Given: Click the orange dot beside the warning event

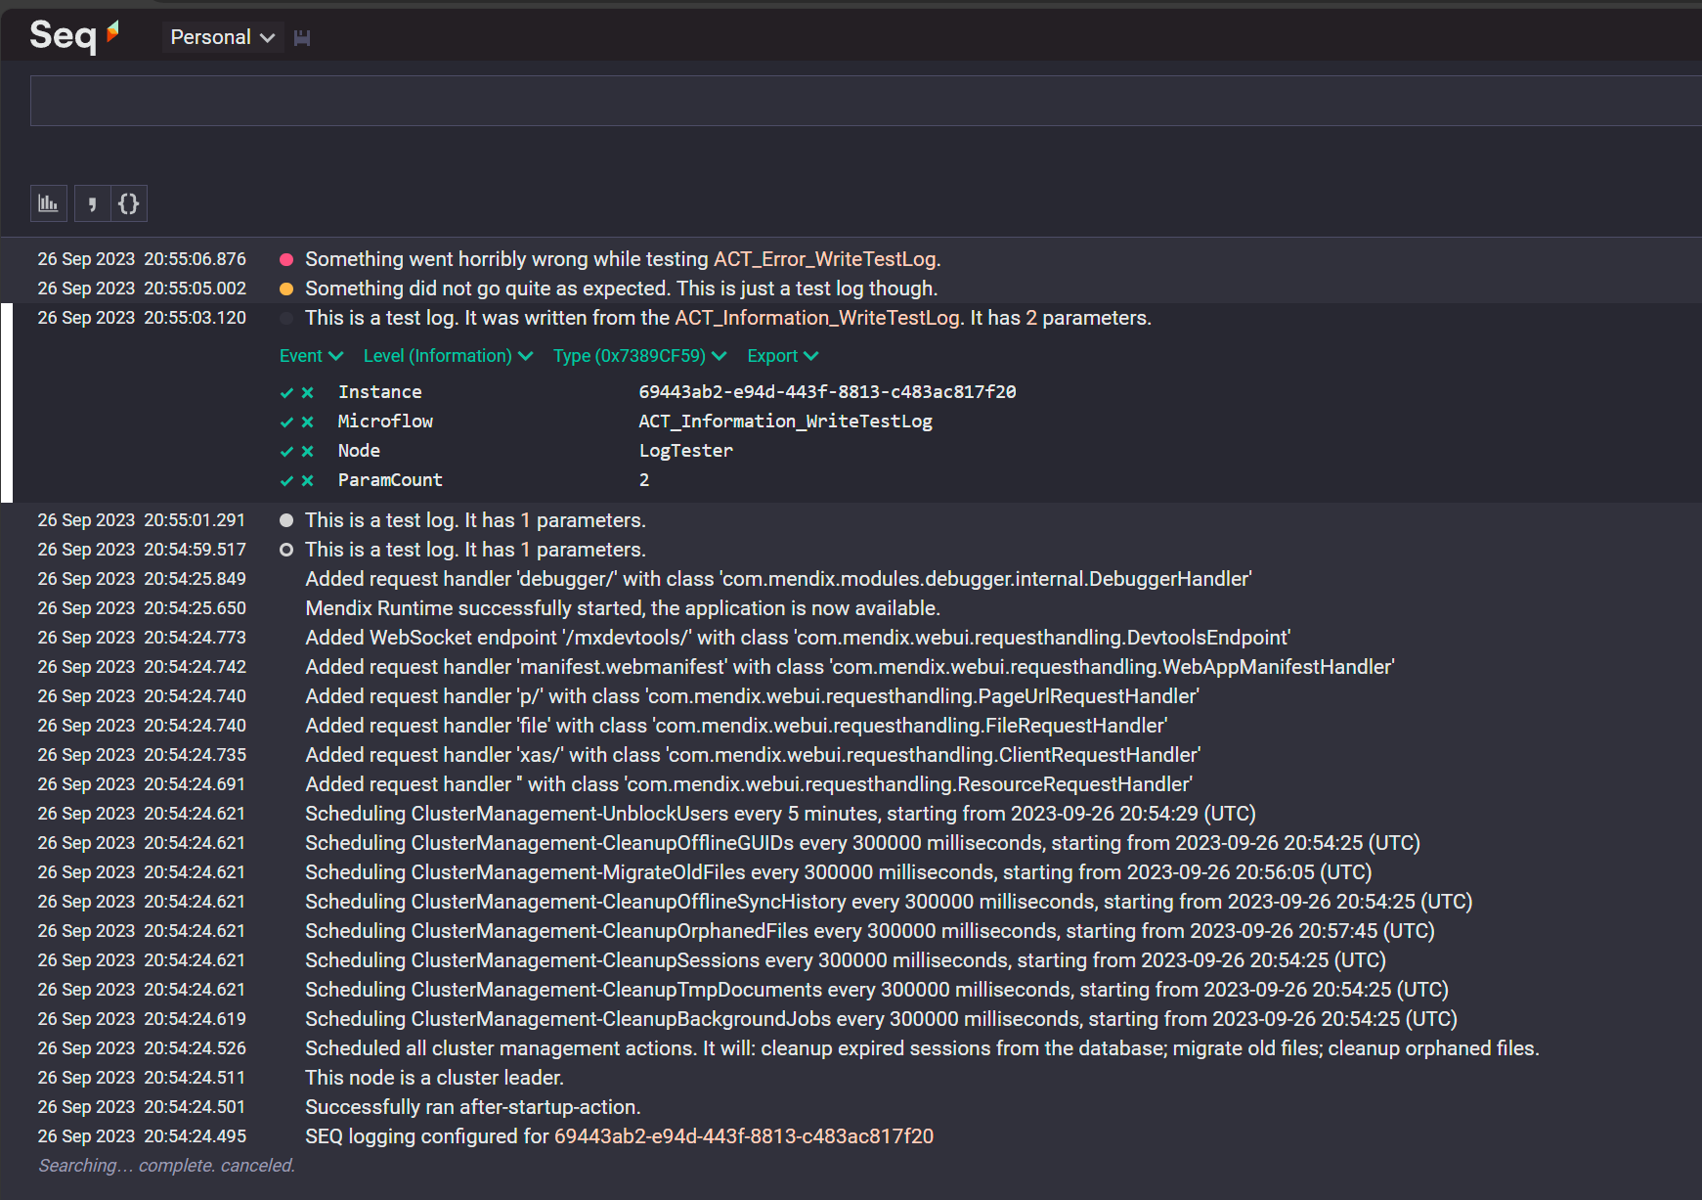Looking at the screenshot, I should point(285,289).
